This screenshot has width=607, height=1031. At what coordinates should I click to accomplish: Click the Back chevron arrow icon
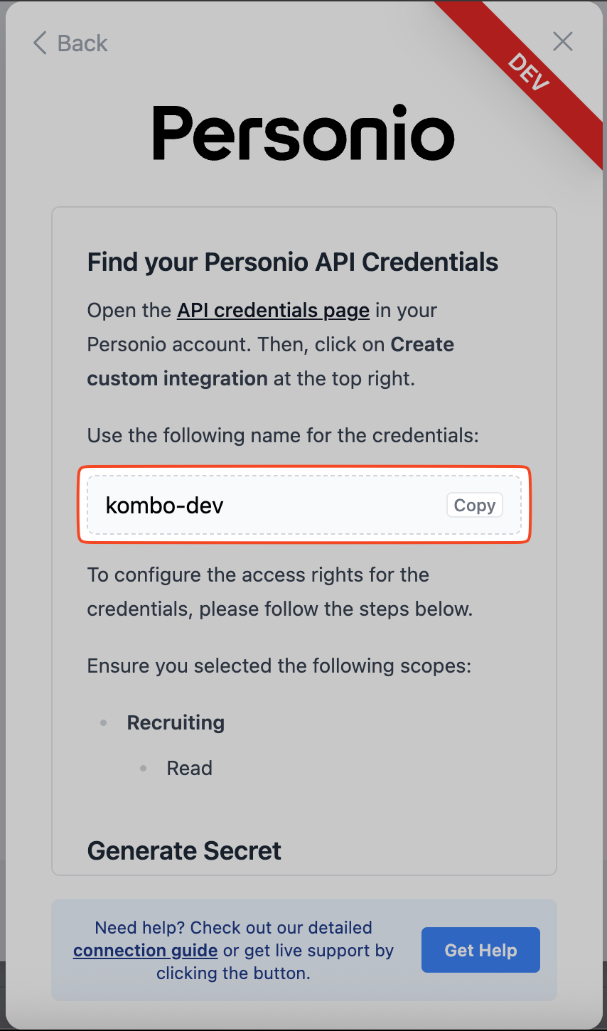pos(40,43)
